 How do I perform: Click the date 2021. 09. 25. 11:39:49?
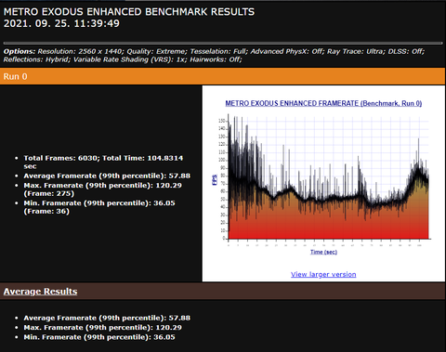pyautogui.click(x=61, y=23)
